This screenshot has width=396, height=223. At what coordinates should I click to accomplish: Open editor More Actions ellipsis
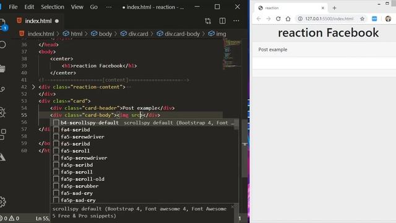[236, 21]
